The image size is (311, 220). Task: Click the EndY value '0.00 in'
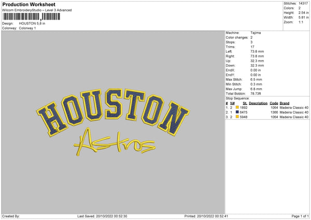[x=256, y=75]
